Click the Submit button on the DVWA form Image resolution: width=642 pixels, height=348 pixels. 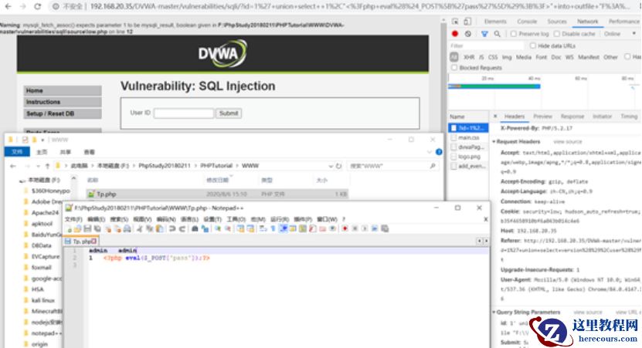pos(229,113)
